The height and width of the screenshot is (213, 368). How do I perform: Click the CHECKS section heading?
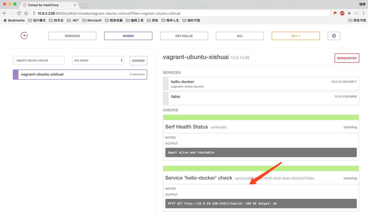tap(170, 110)
